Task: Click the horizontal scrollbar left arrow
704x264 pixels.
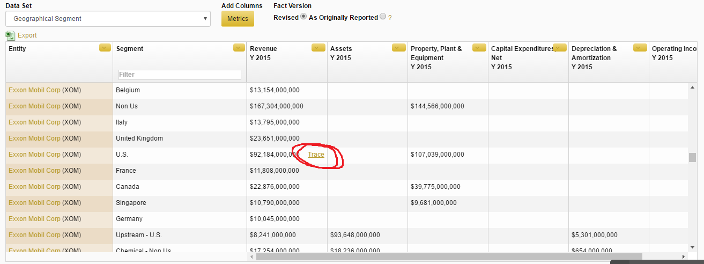Action: click(x=252, y=256)
